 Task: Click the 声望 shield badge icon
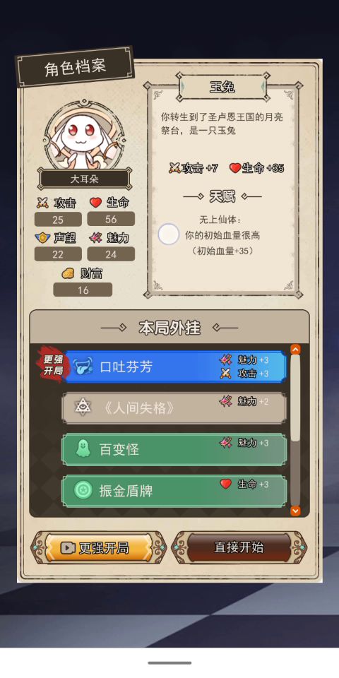click(42, 238)
